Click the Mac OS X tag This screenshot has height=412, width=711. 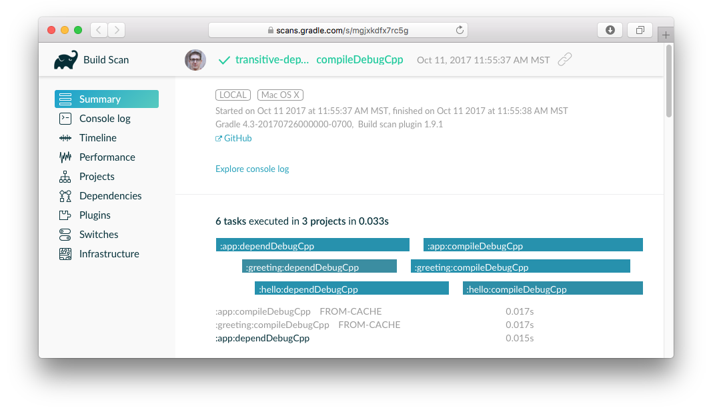(x=280, y=95)
